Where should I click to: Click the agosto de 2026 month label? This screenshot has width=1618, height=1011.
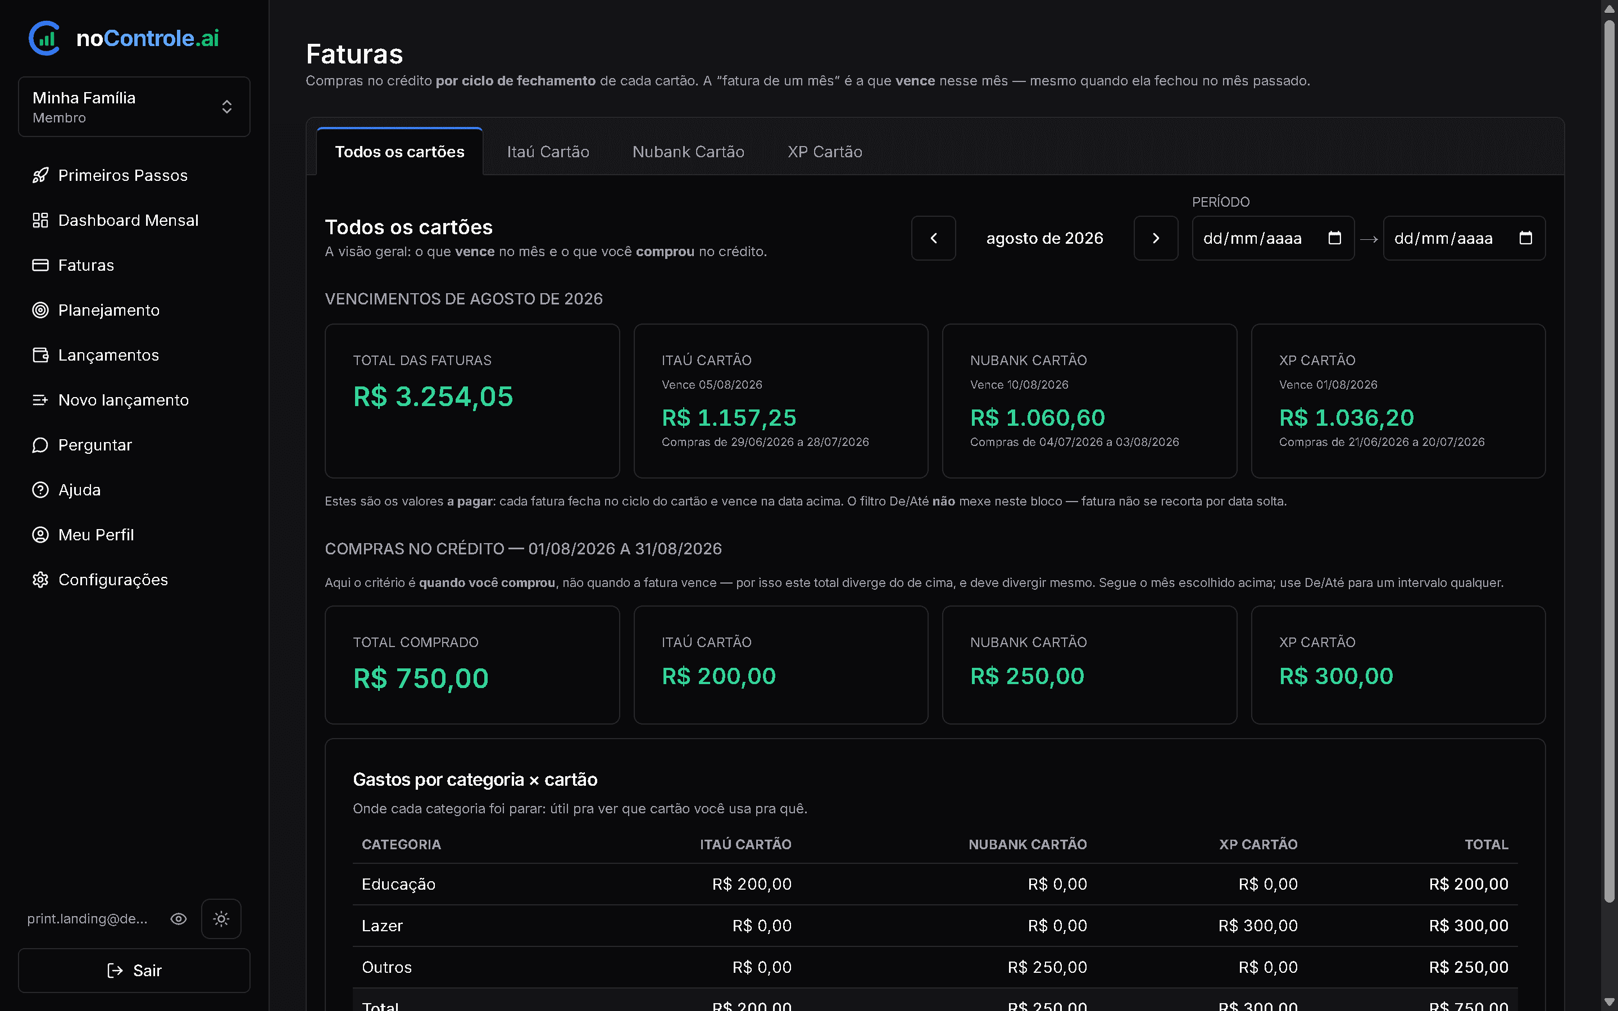(x=1044, y=238)
